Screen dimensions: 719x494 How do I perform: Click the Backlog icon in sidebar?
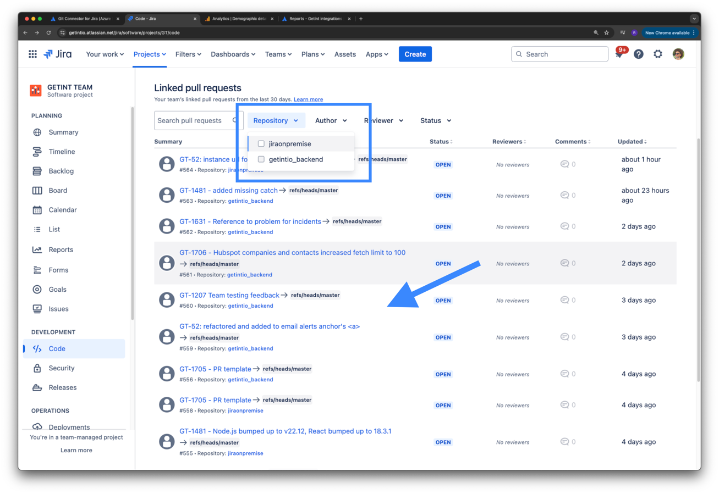(x=37, y=171)
